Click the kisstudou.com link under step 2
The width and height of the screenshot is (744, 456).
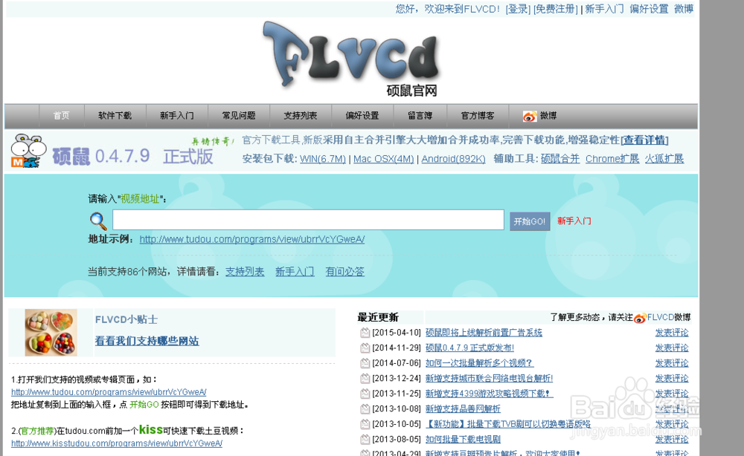coord(117,443)
